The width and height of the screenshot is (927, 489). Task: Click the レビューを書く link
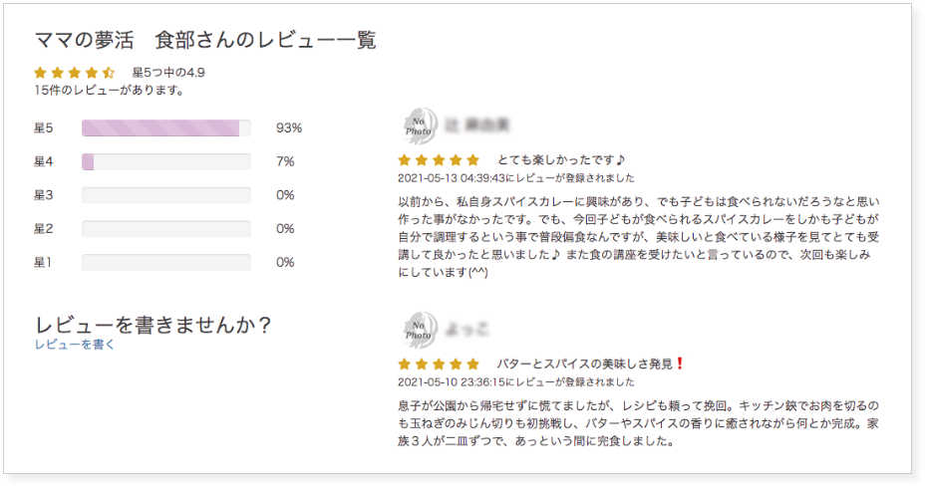75,345
